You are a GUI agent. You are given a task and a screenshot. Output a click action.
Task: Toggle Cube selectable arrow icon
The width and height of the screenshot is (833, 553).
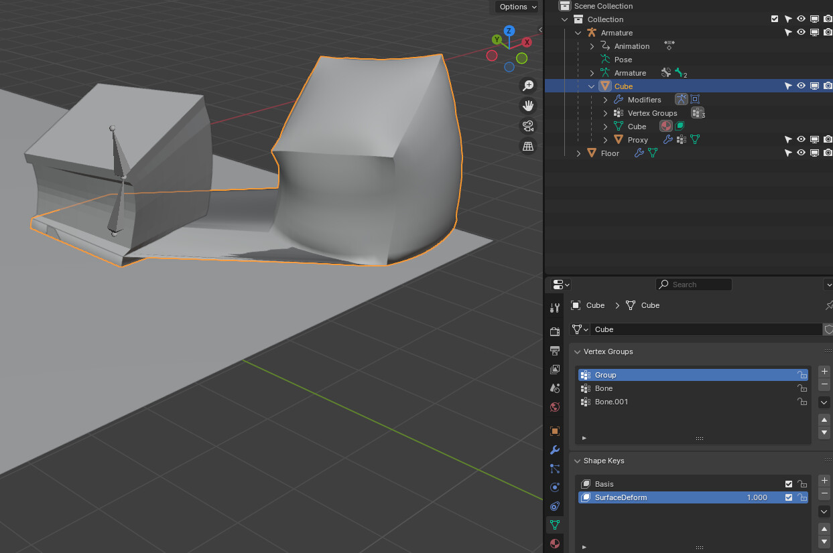tap(788, 86)
